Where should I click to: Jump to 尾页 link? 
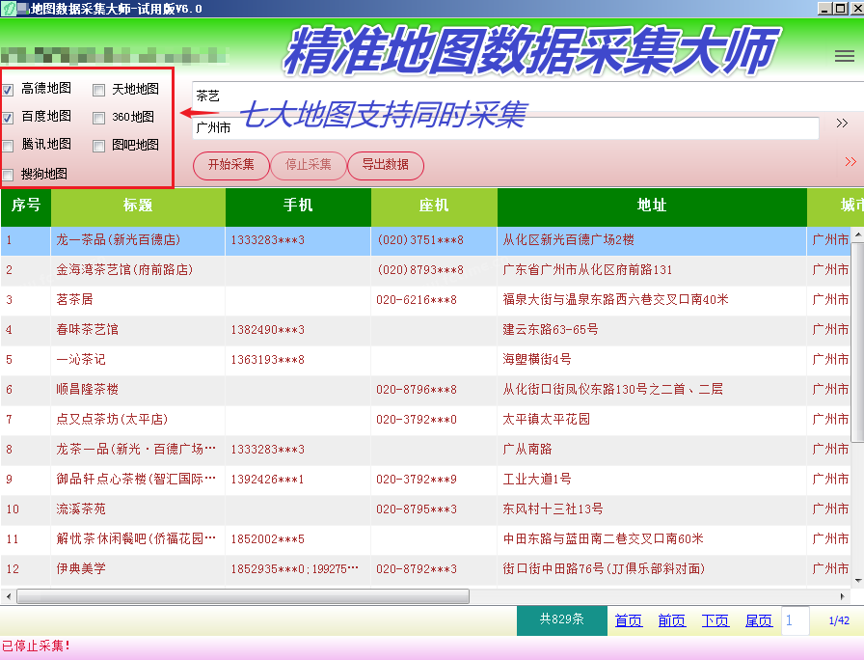[759, 620]
